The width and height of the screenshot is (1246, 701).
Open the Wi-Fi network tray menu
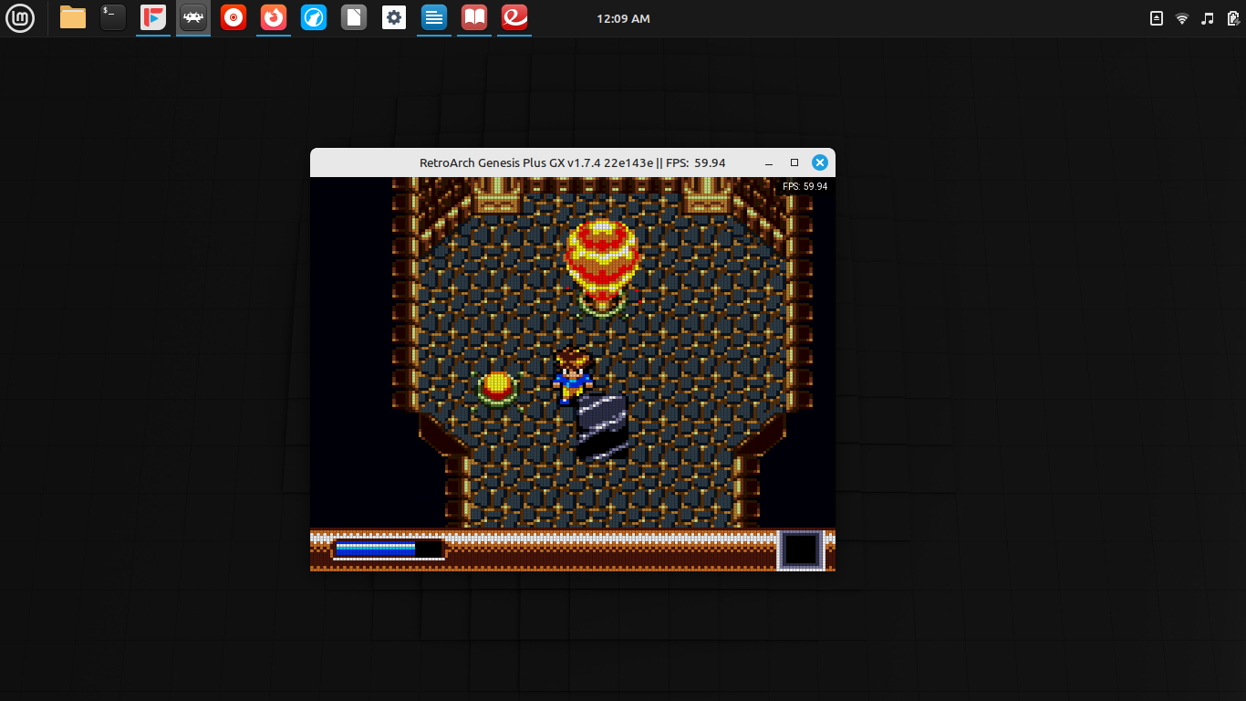click(x=1182, y=18)
